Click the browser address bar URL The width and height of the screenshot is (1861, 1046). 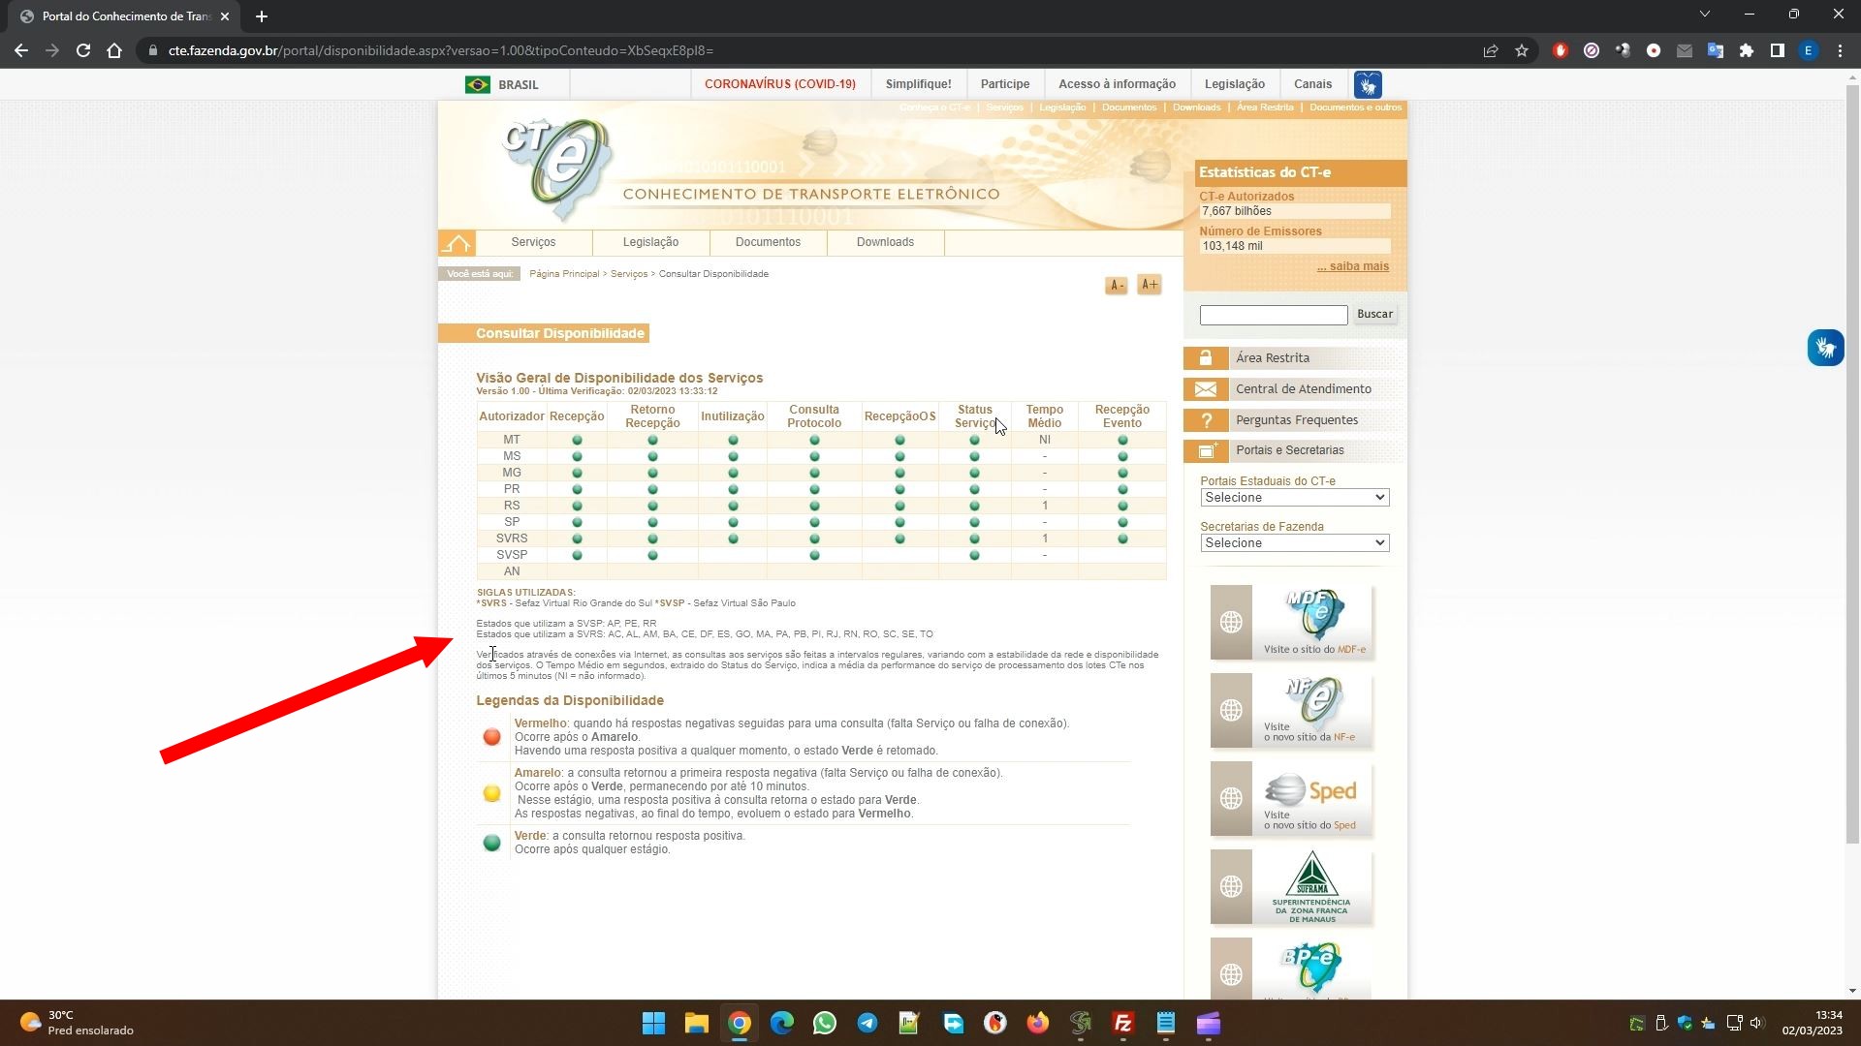click(441, 50)
